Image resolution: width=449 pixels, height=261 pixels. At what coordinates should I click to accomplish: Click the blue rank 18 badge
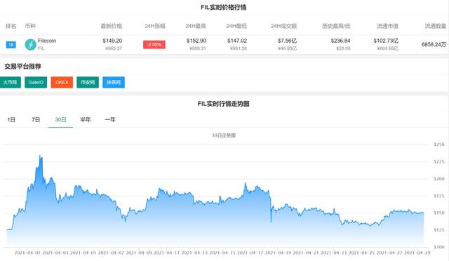coord(11,45)
